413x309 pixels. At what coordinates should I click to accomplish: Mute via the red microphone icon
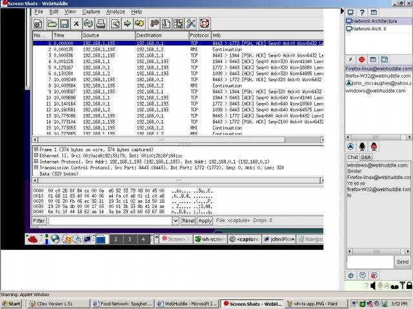click(374, 147)
